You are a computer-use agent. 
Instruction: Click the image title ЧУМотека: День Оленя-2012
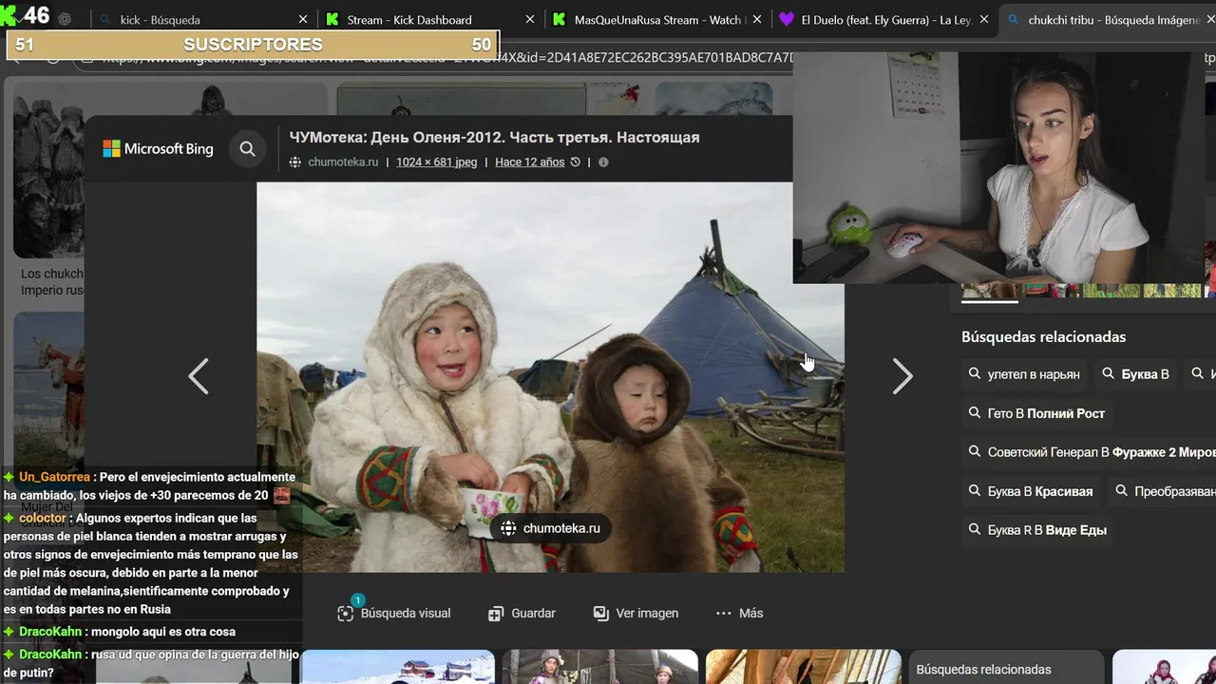(494, 137)
